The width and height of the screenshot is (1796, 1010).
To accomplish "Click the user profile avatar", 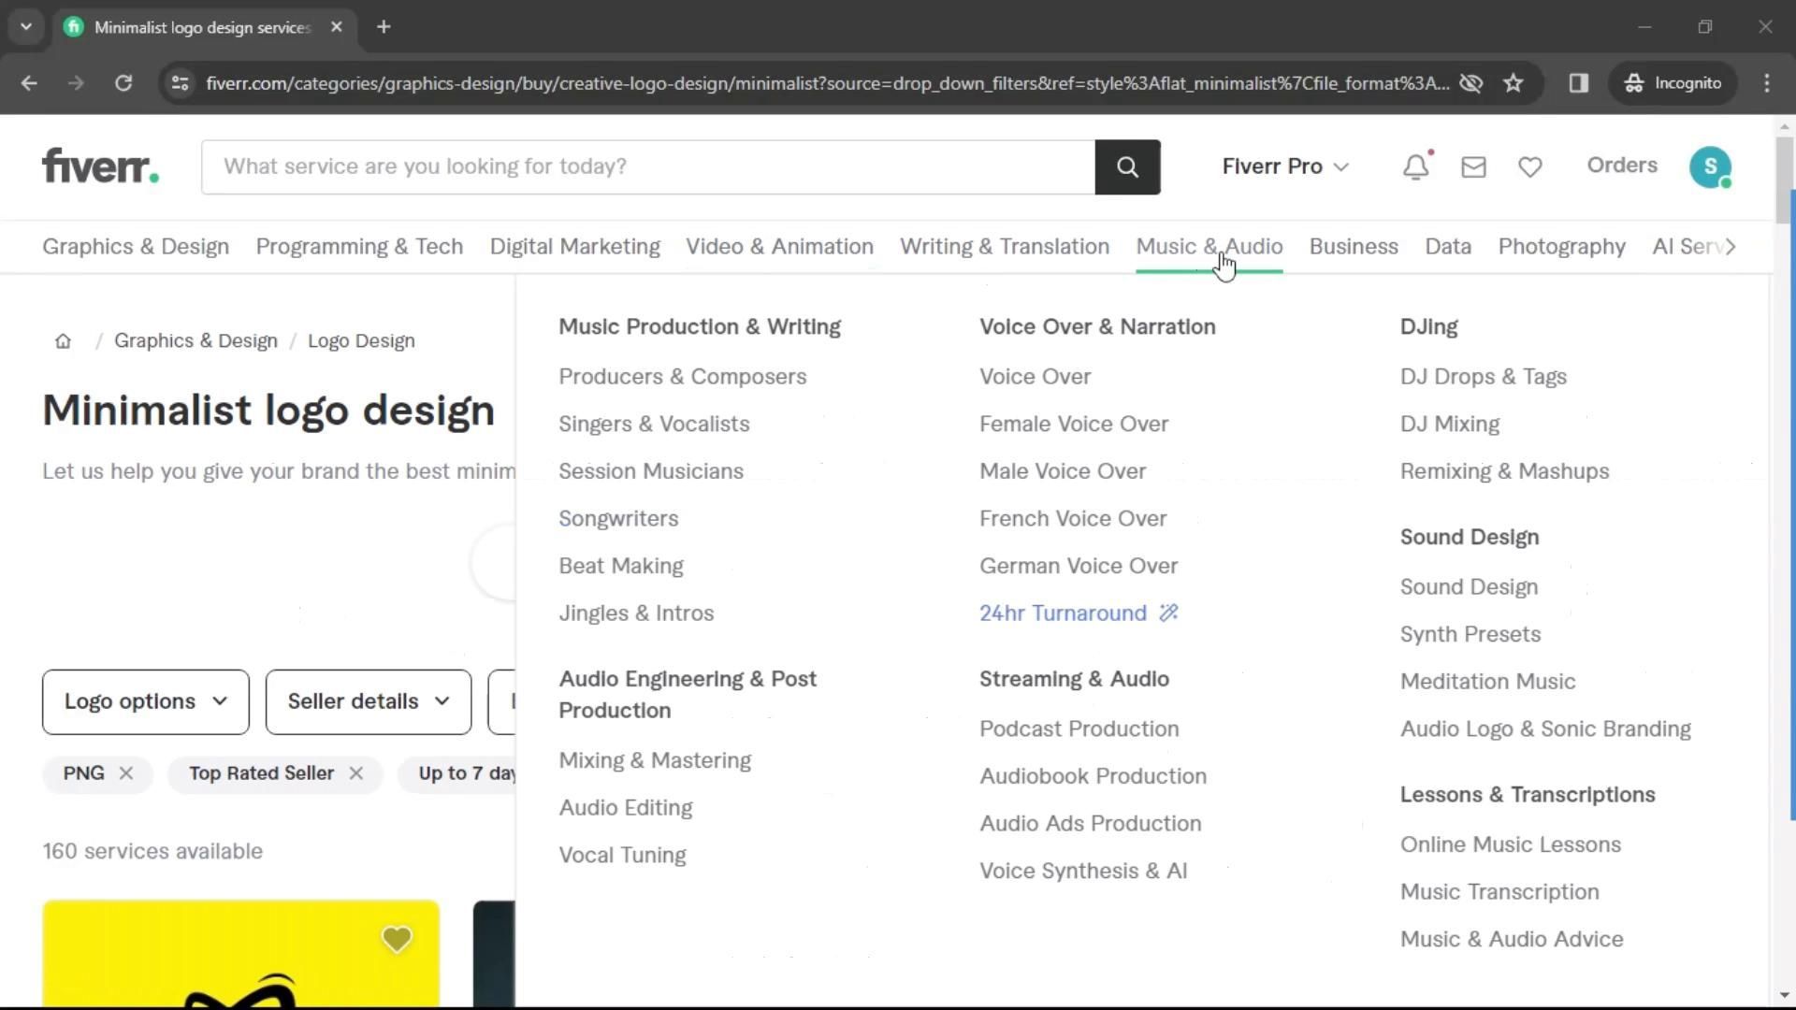I will tap(1709, 166).
